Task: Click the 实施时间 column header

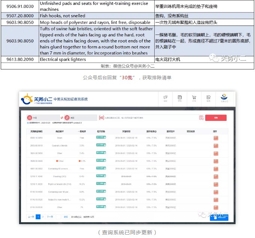Action: 126,131
